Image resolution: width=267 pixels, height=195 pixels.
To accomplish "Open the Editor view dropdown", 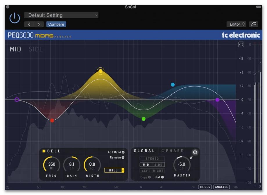I will pyautogui.click(x=237, y=24).
